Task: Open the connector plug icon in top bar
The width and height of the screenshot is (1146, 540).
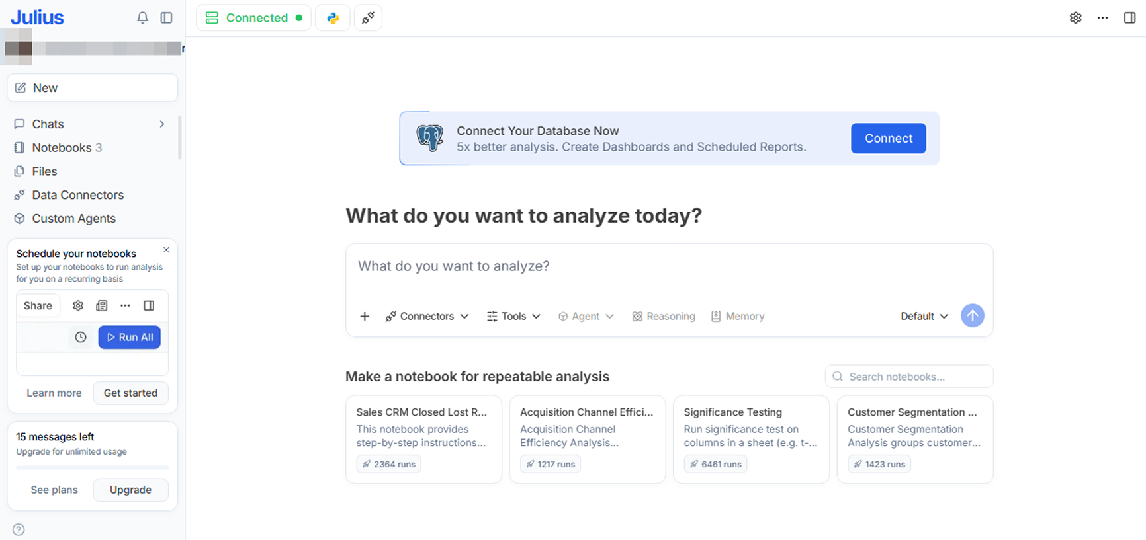Action: 368,18
